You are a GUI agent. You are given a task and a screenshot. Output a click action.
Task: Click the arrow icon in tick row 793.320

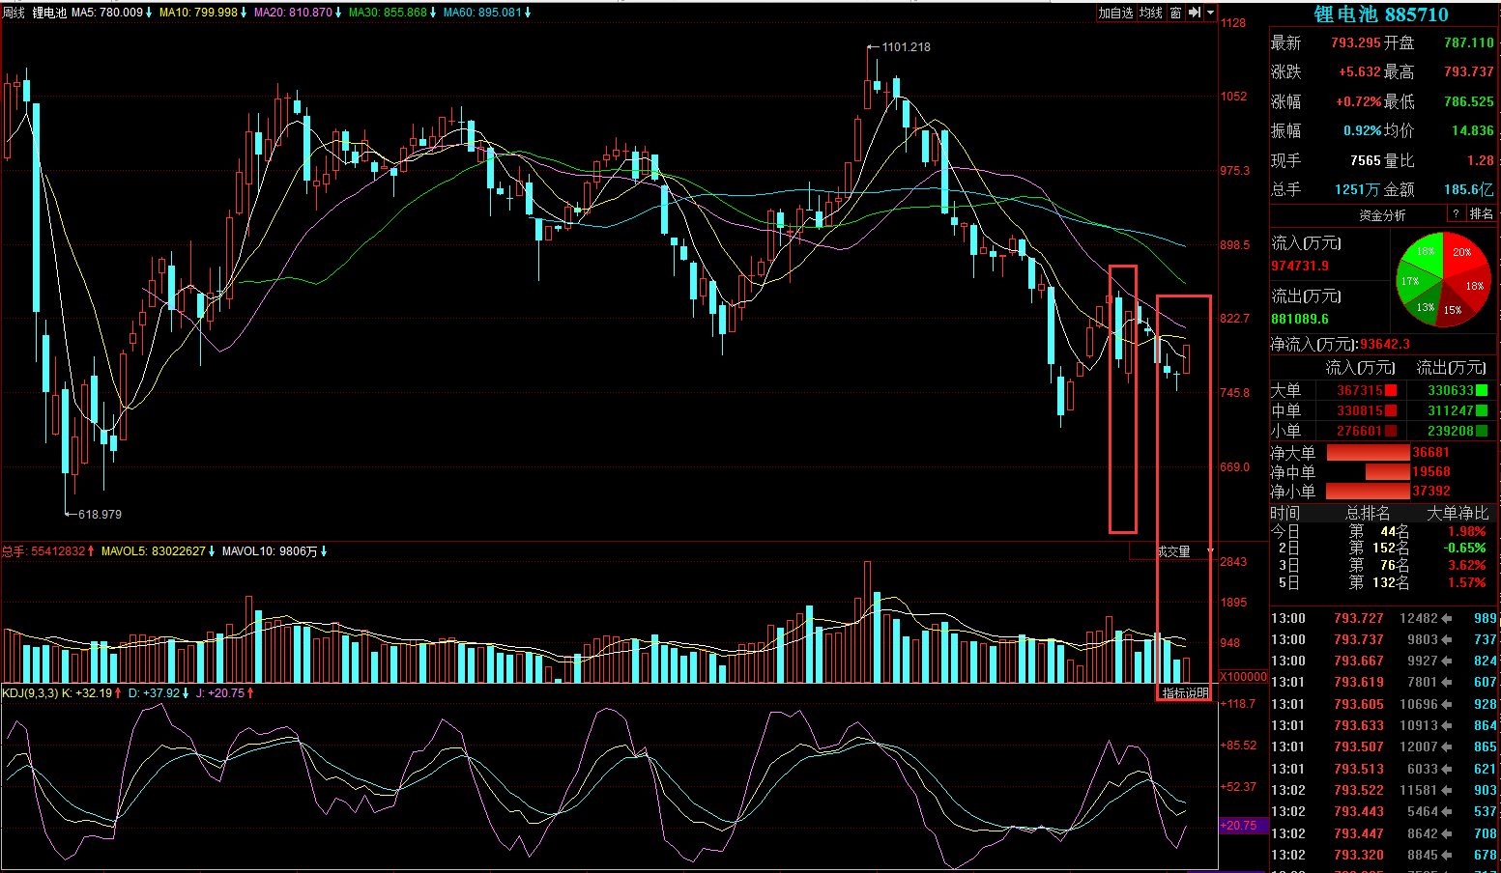pos(1447,855)
